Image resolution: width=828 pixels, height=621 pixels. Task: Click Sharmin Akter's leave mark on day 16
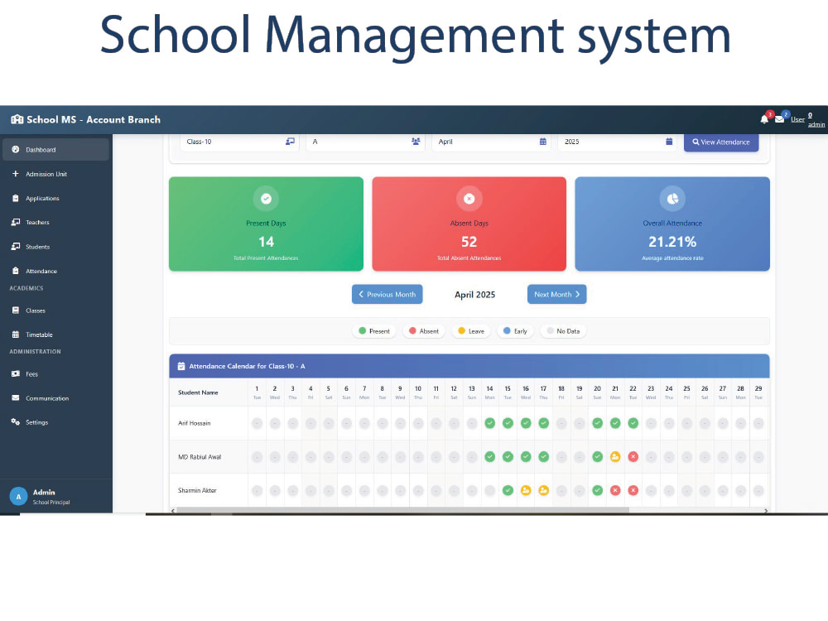pyautogui.click(x=526, y=490)
